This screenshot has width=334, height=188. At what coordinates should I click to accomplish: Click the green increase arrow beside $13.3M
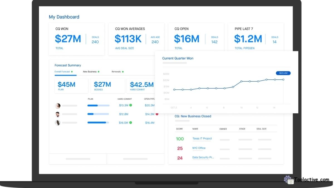pos(130,105)
